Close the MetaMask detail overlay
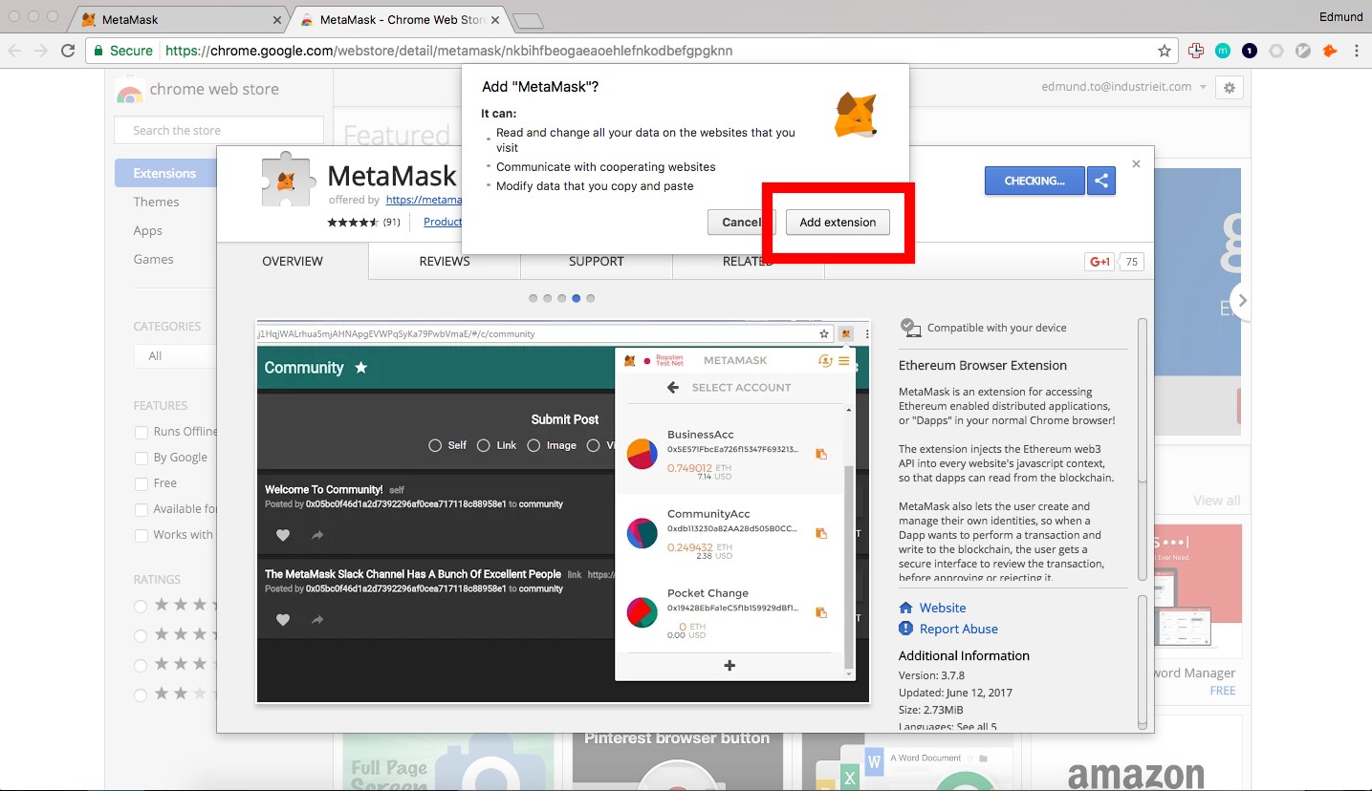The image size is (1372, 791). click(x=1136, y=164)
